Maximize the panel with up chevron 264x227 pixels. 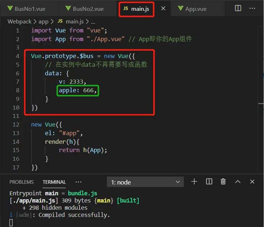point(238,182)
